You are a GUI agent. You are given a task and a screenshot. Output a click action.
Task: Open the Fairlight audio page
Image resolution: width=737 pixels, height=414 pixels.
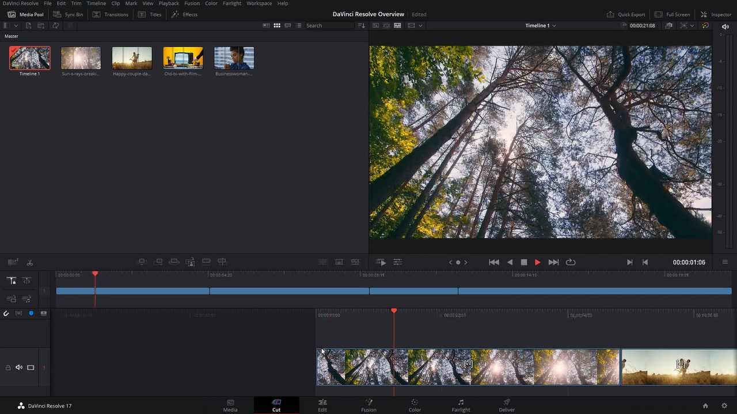click(x=461, y=405)
